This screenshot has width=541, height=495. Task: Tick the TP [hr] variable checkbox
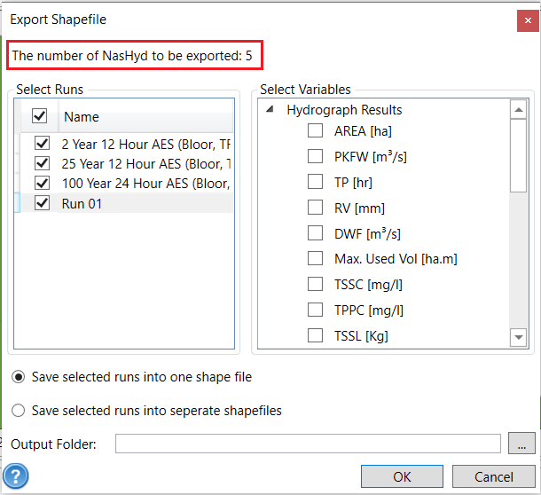[315, 182]
